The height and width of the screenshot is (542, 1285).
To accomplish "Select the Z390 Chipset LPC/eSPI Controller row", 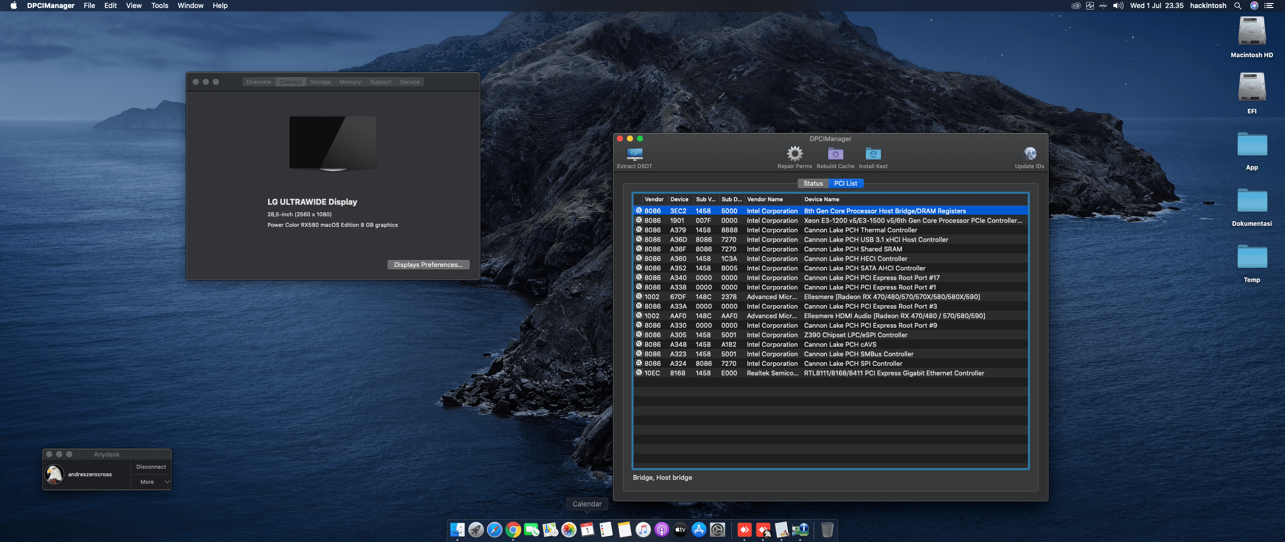I will (830, 335).
